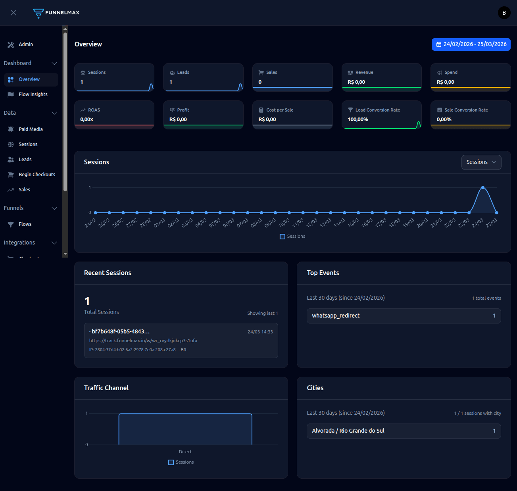Viewport: 517px width, 491px height.
Task: Select the Admin wrench icon in sidebar
Action: (11, 44)
